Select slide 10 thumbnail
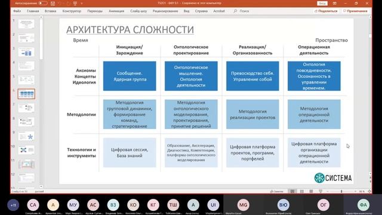 [x=26, y=150]
